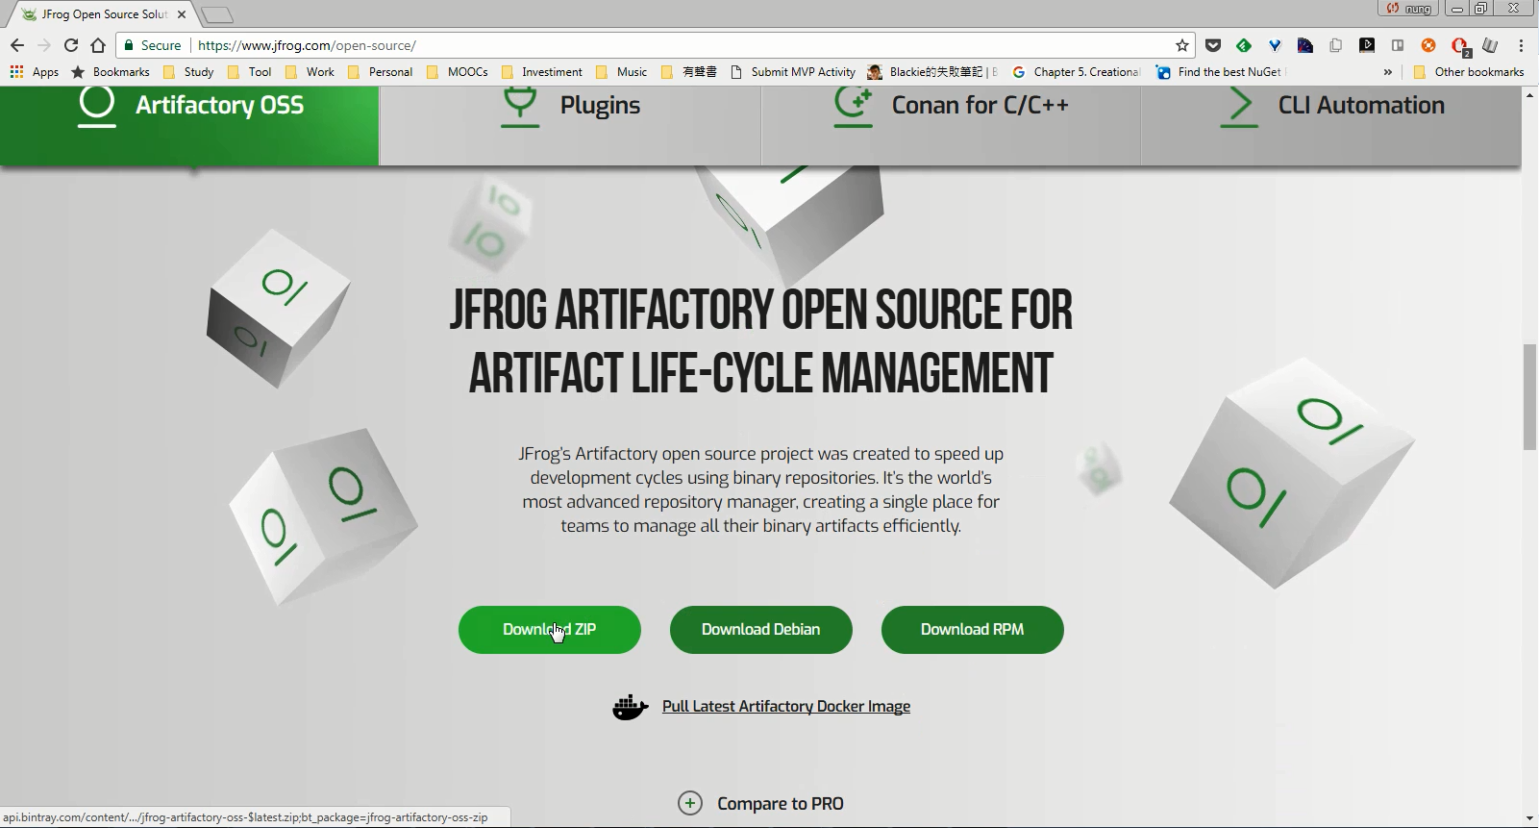This screenshot has height=828, width=1539.
Task: Go forward using the forward arrow
Action: pyautogui.click(x=44, y=45)
